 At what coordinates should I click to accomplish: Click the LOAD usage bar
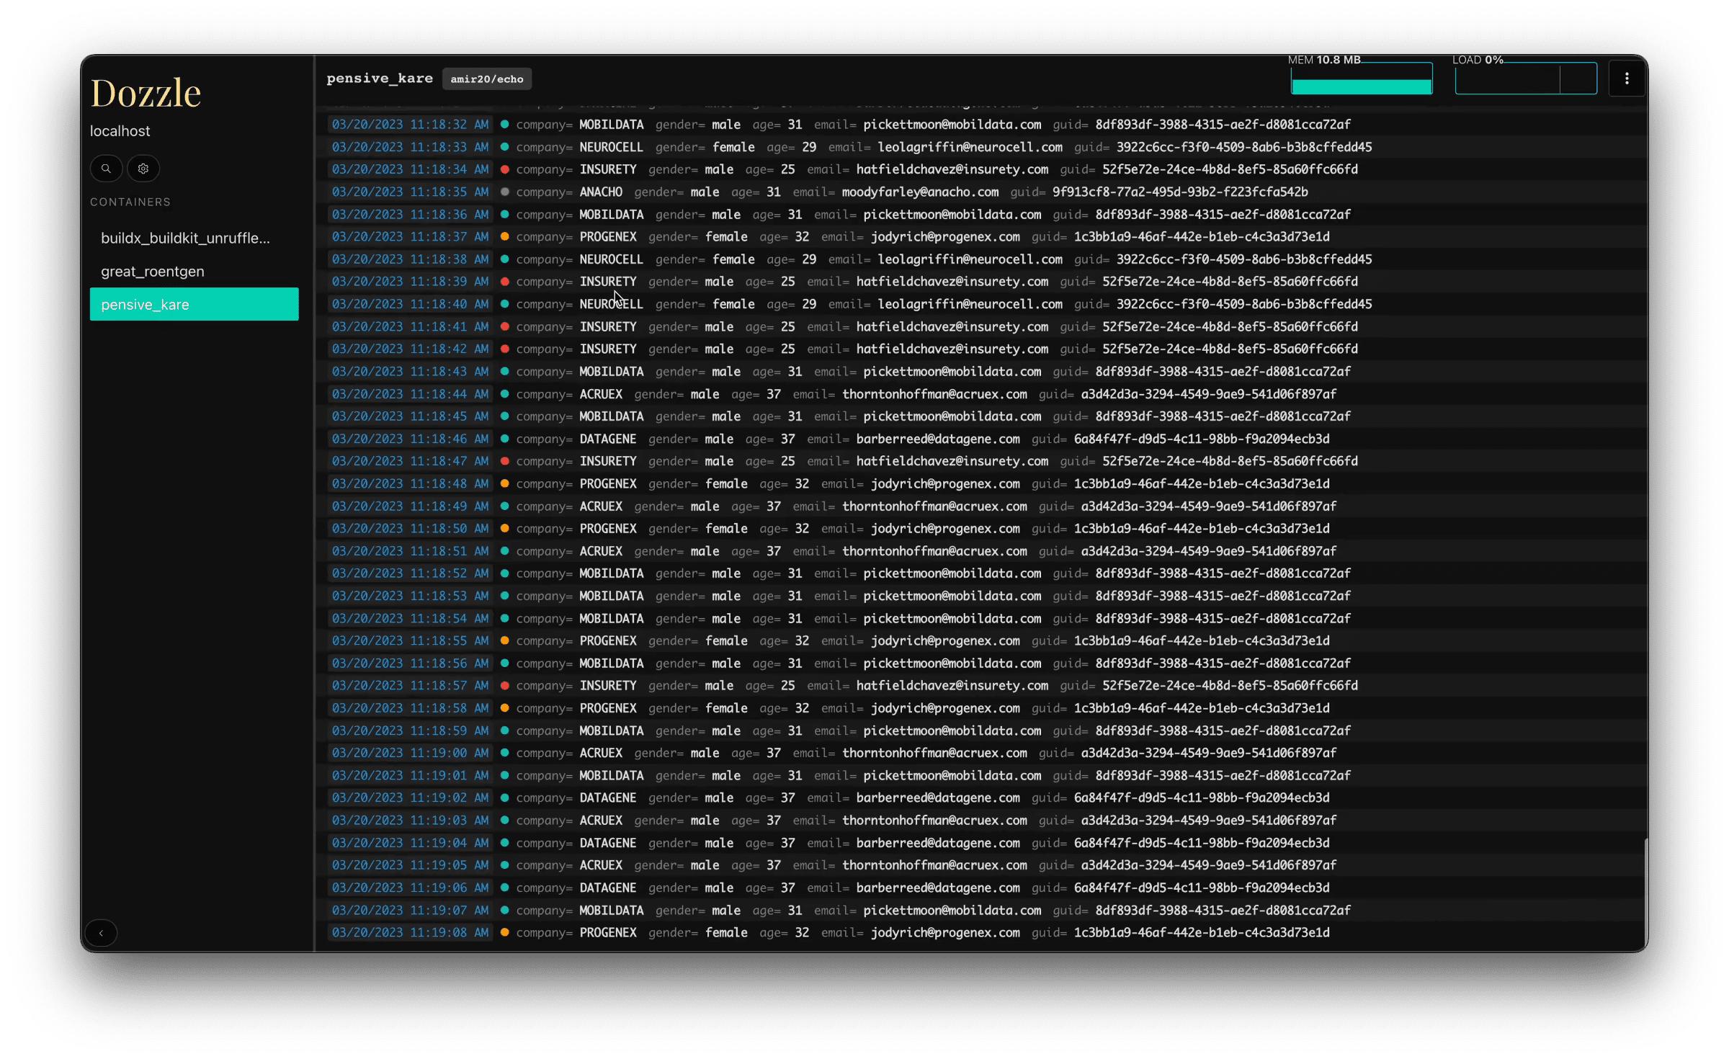[1525, 81]
